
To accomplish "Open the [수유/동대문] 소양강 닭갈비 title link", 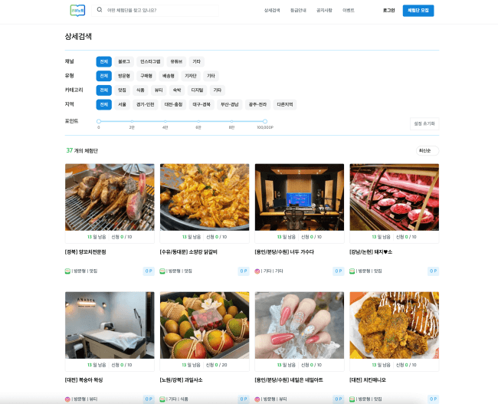I will coord(188,252).
